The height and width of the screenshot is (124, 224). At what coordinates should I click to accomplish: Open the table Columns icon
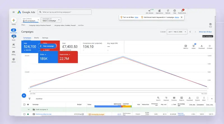coord(174,99)
